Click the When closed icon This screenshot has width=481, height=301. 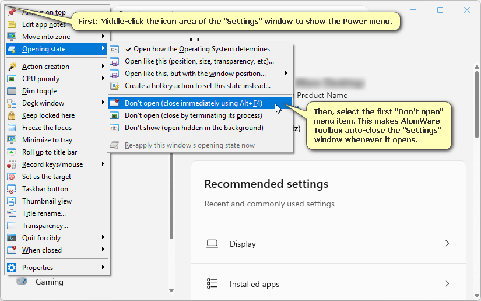click(x=12, y=250)
